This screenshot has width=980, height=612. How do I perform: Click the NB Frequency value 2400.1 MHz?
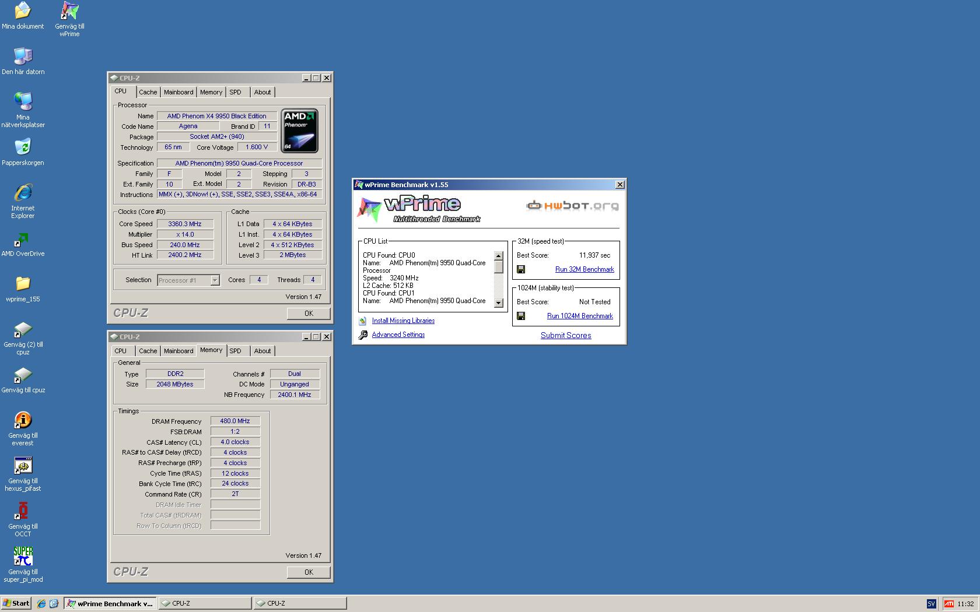click(295, 395)
